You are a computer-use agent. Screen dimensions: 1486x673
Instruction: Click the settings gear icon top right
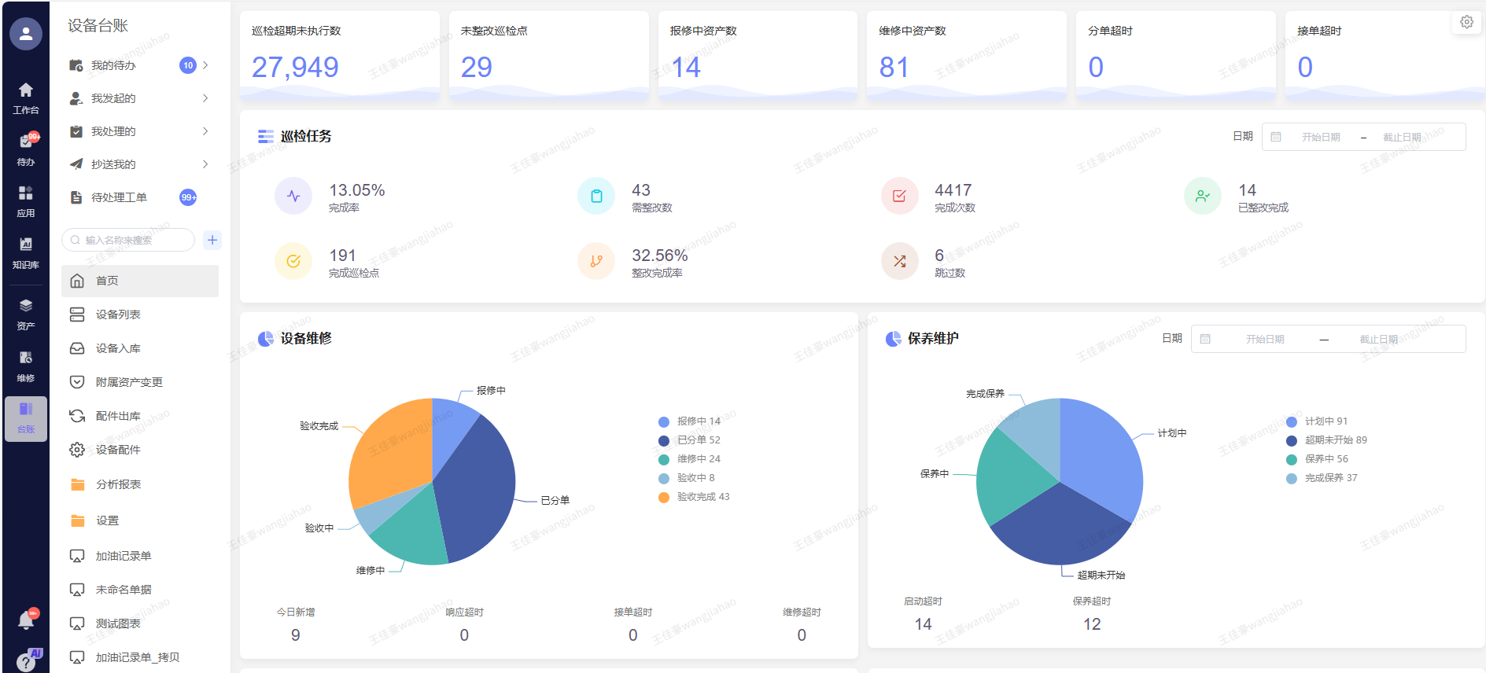(x=1466, y=22)
